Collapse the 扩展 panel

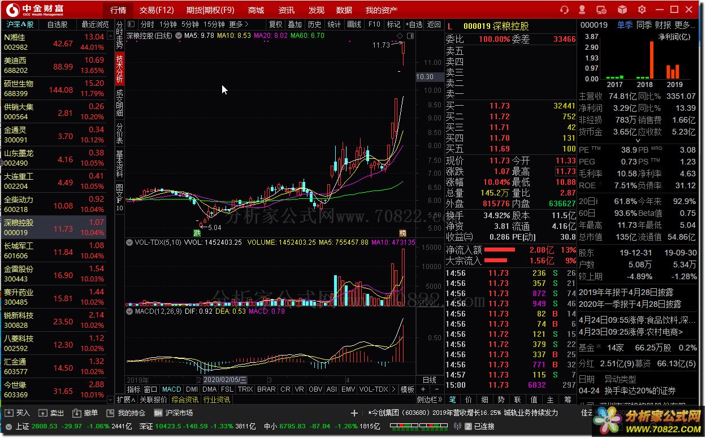click(x=127, y=400)
